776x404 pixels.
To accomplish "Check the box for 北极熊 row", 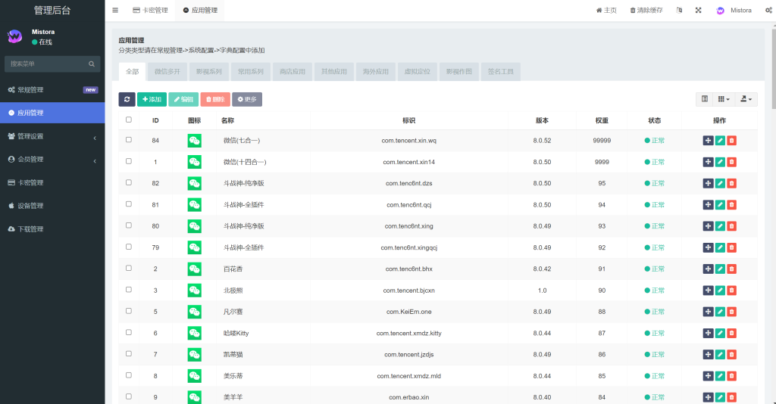I will click(x=129, y=290).
